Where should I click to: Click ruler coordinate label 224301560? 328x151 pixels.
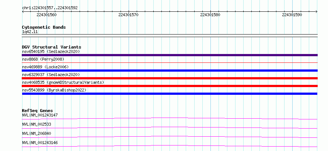pos(46,15)
